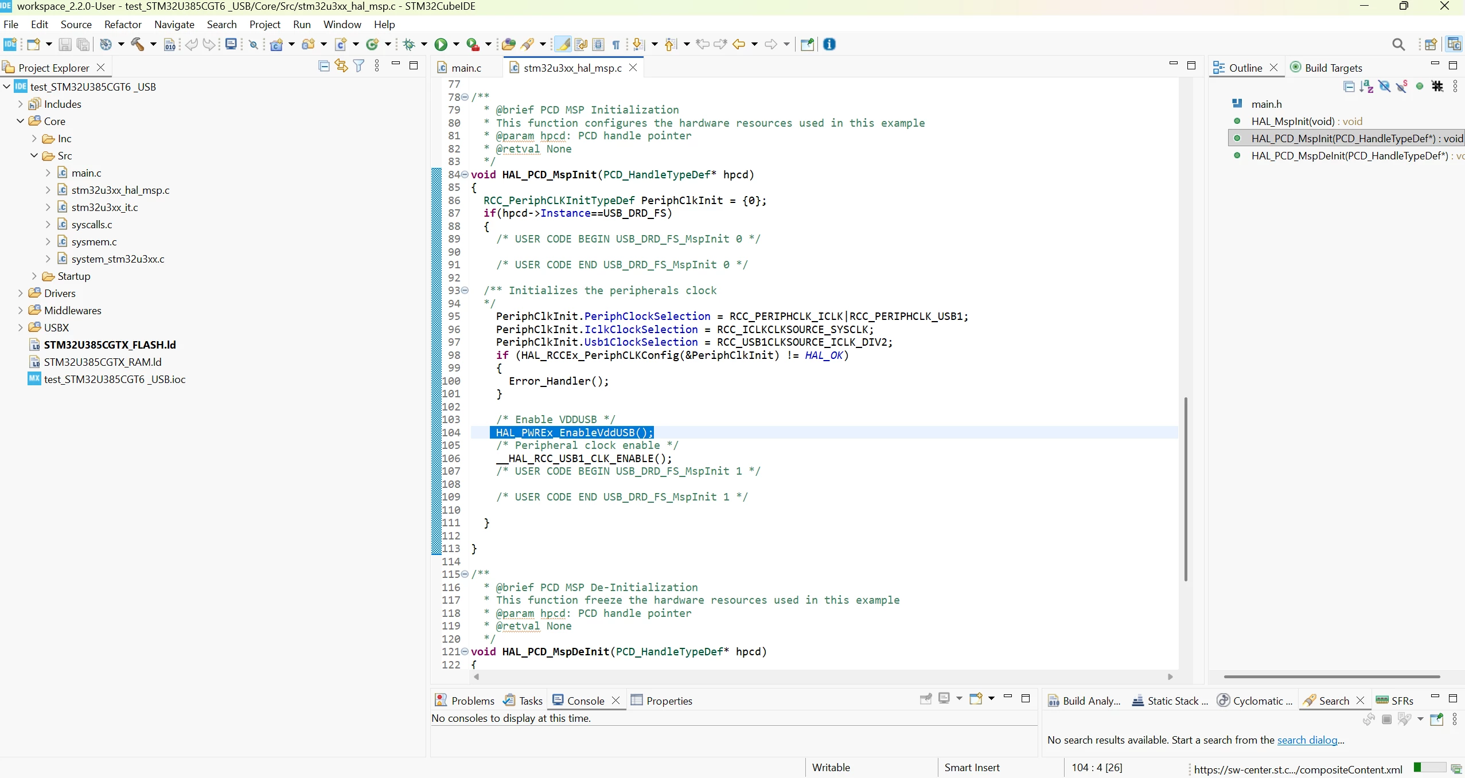Toggle Word Wrap button in the toolbar
This screenshot has height=778, width=1465.
[x=580, y=44]
